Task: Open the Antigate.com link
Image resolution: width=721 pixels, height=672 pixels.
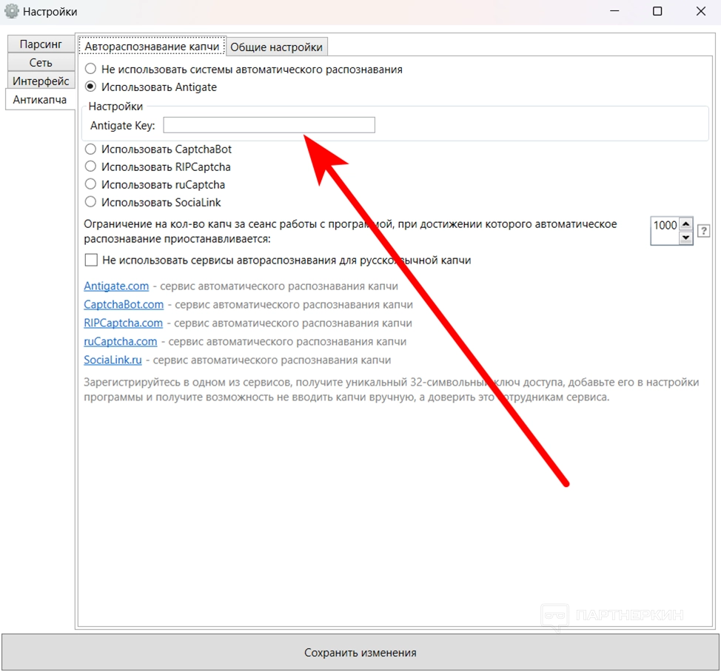Action: pos(116,286)
